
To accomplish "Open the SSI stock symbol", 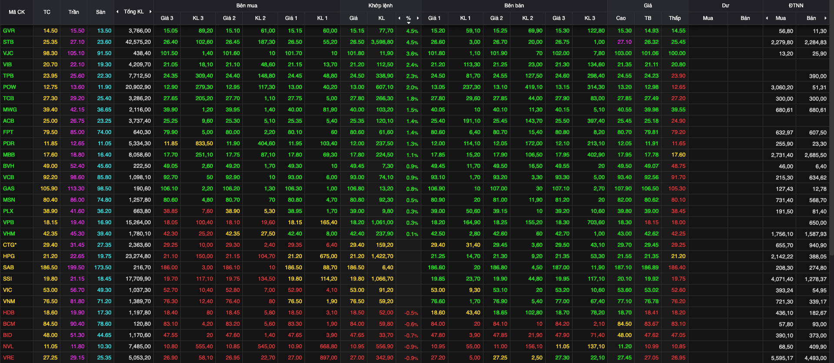I will (7, 279).
